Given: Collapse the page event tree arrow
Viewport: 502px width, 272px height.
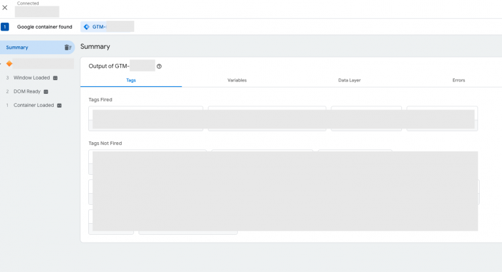Looking at the screenshot, I should click(x=1, y=63).
